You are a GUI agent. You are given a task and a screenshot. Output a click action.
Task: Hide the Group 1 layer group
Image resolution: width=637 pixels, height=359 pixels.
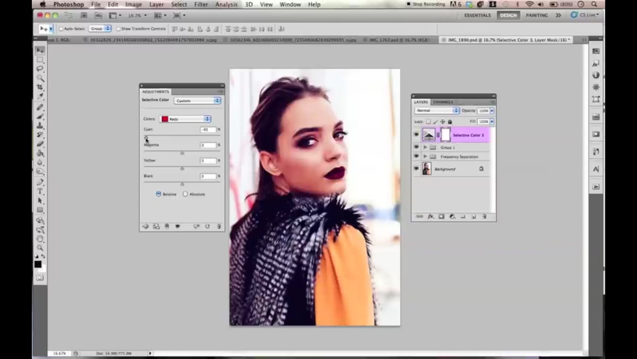click(x=416, y=147)
